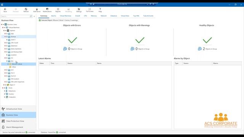Screen dimensions: 244x137
Task: Expand the Hosts tree node
Action: pos(5,88)
